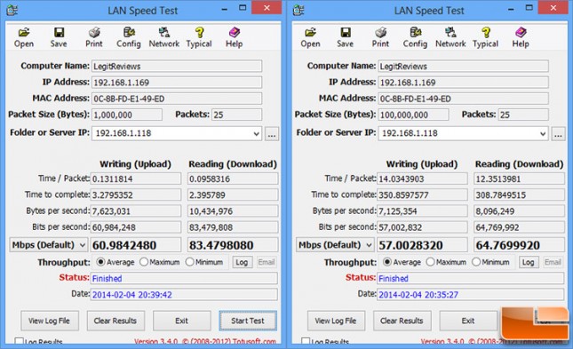The width and height of the screenshot is (573, 349).
Task: Click Typical icon in right window
Action: coord(485,37)
